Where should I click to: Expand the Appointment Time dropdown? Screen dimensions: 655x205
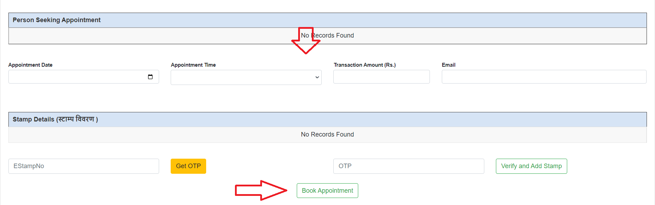(x=246, y=77)
